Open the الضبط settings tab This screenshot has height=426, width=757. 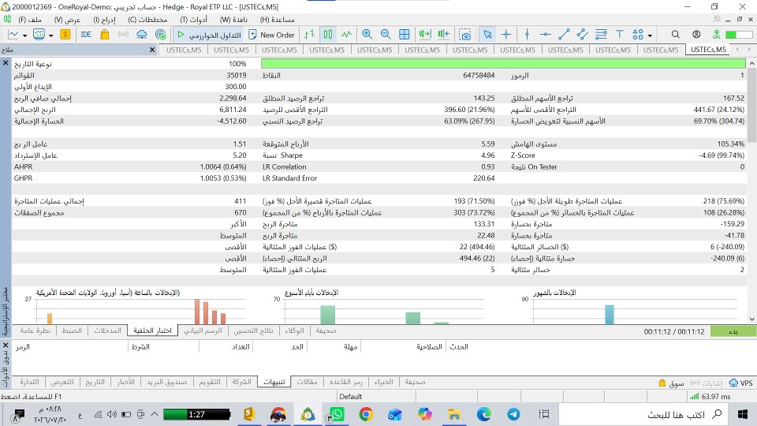click(72, 331)
